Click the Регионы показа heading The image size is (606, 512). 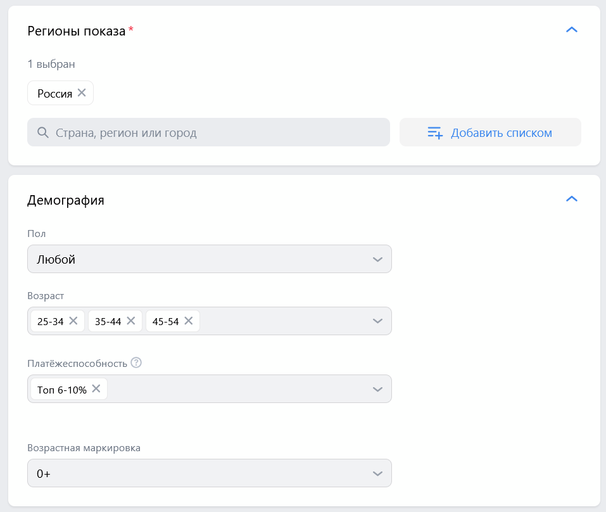(x=77, y=31)
